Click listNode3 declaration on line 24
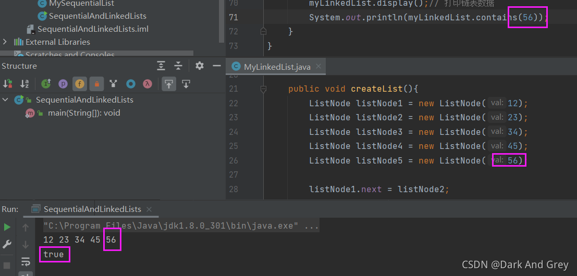 419,132
